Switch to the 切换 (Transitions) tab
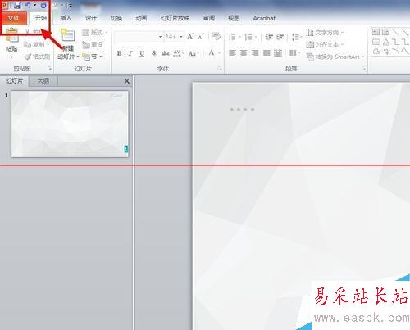Image resolution: width=410 pixels, height=330 pixels. click(x=116, y=18)
